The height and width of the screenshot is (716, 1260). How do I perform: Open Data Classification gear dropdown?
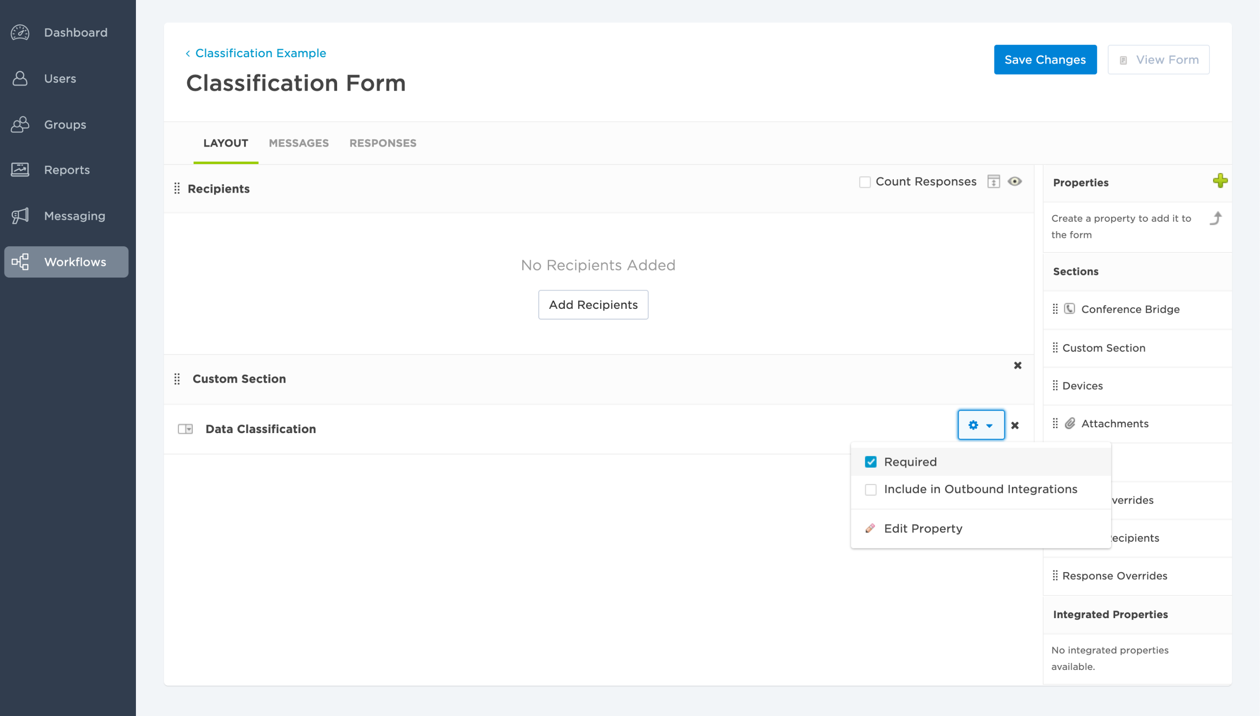[x=981, y=425]
